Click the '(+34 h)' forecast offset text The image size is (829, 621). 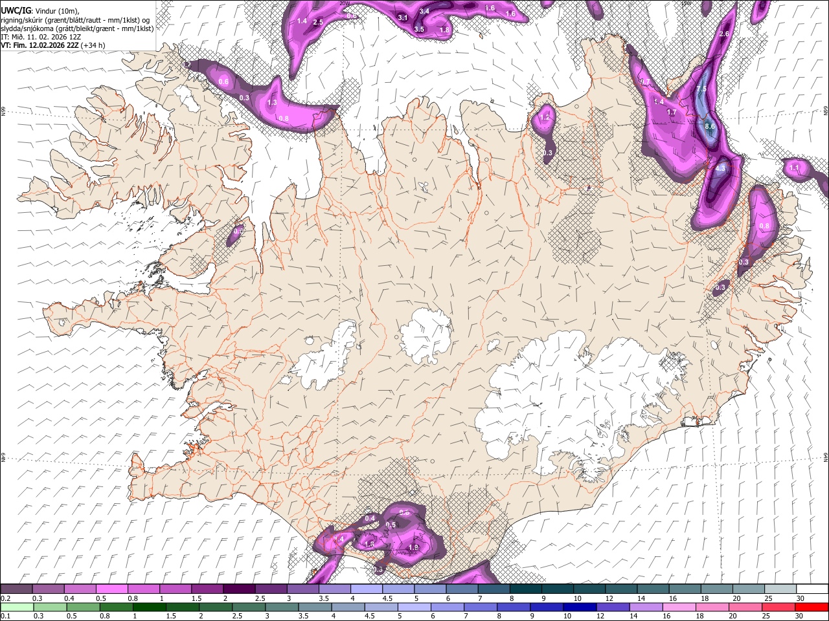pyautogui.click(x=93, y=46)
